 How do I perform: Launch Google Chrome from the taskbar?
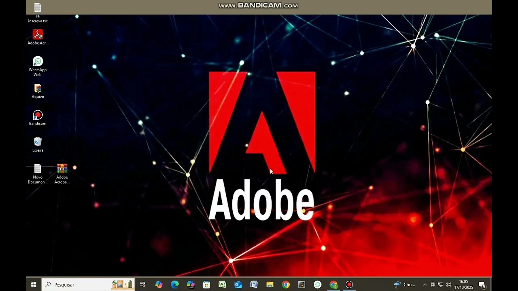[x=286, y=285]
